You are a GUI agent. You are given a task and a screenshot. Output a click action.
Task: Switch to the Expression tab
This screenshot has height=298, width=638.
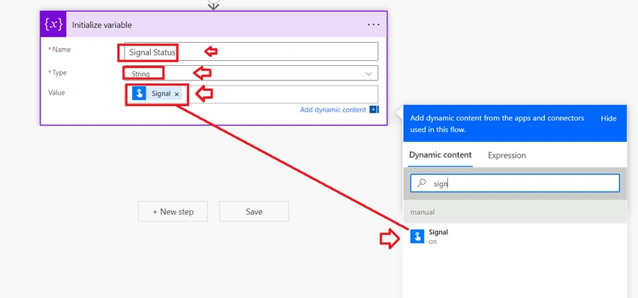tap(507, 155)
